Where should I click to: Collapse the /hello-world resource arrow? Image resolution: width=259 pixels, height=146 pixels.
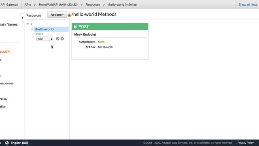32,29
